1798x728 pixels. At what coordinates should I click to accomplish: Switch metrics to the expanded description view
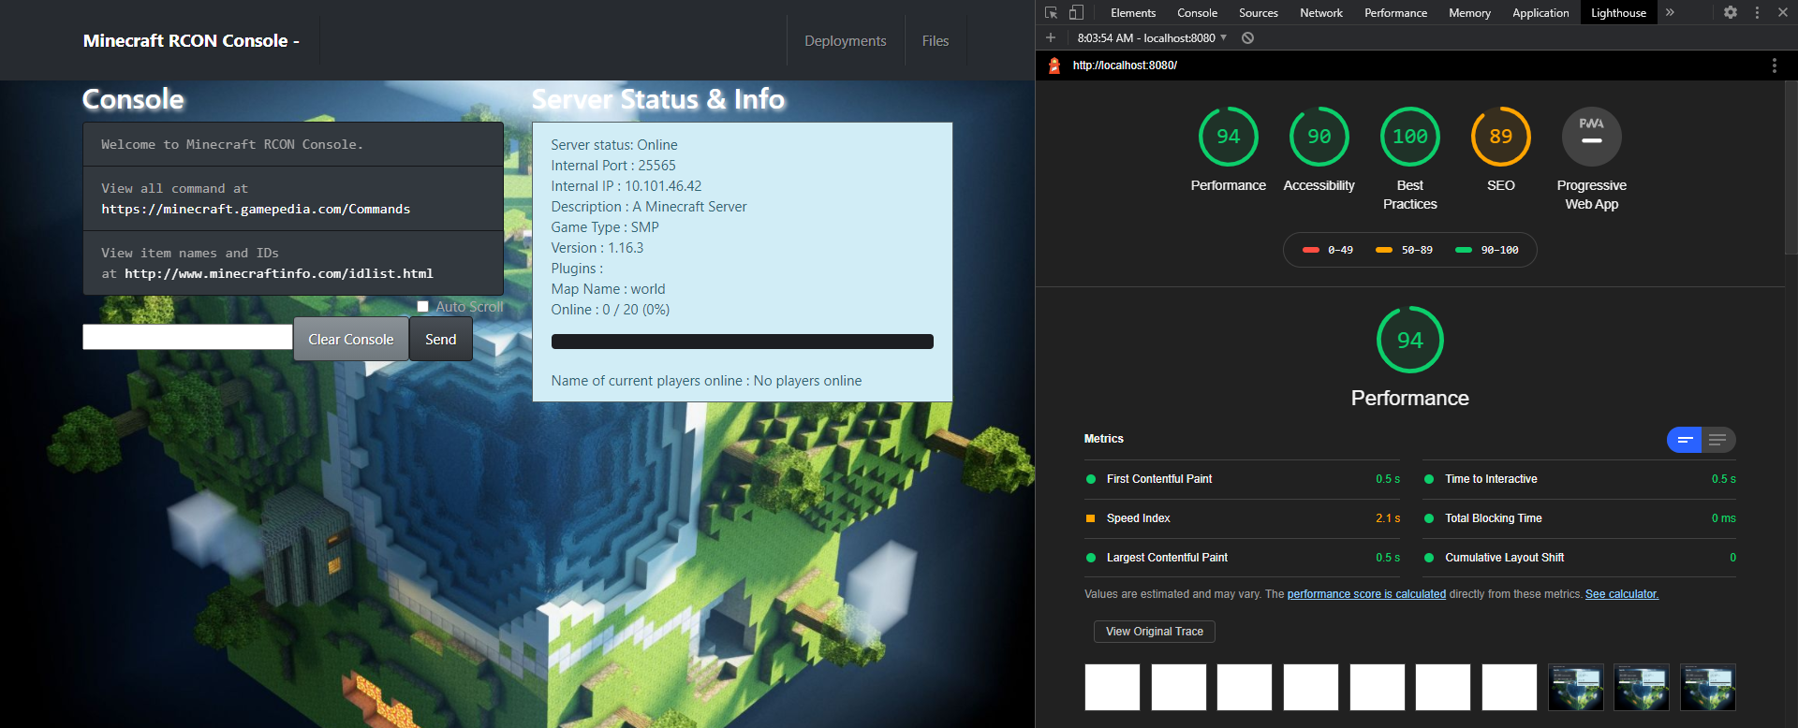pyautogui.click(x=1718, y=440)
